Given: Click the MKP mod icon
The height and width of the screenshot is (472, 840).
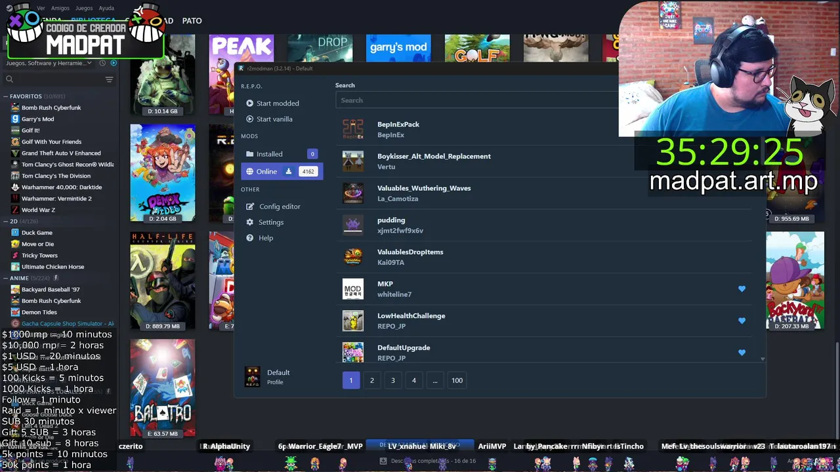Looking at the screenshot, I should pos(353,289).
